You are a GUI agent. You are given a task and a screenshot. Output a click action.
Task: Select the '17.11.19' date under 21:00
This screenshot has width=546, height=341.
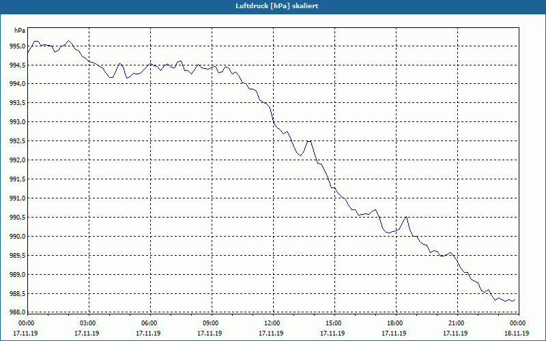455,333
